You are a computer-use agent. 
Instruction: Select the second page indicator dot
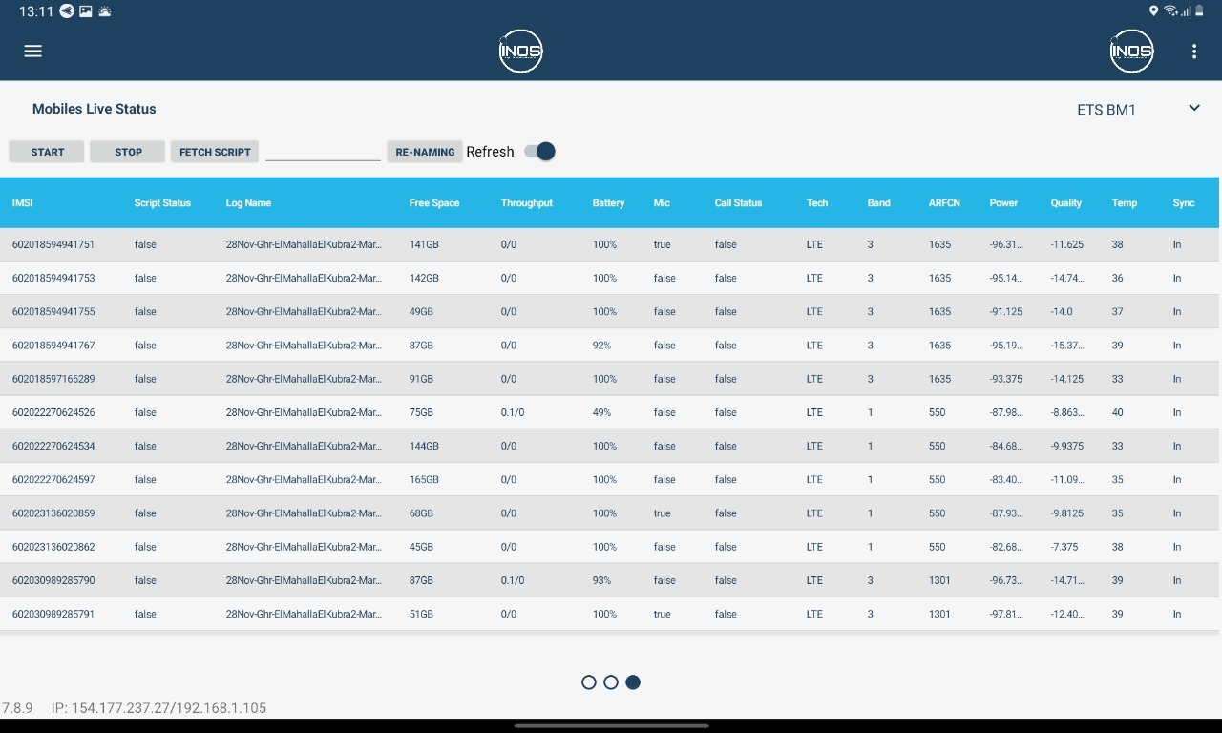(611, 681)
